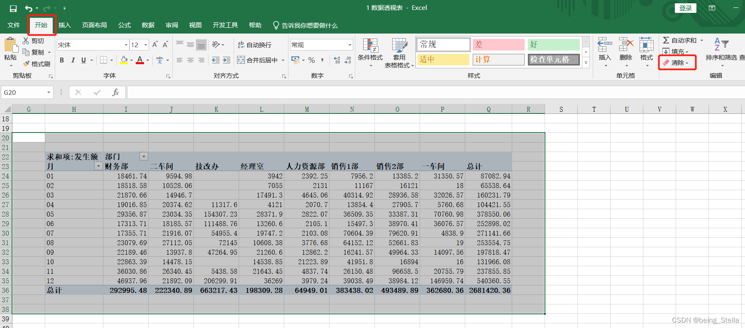The height and width of the screenshot is (328, 745).
Task: Expand the cell styles gallery
Action: click(586, 63)
